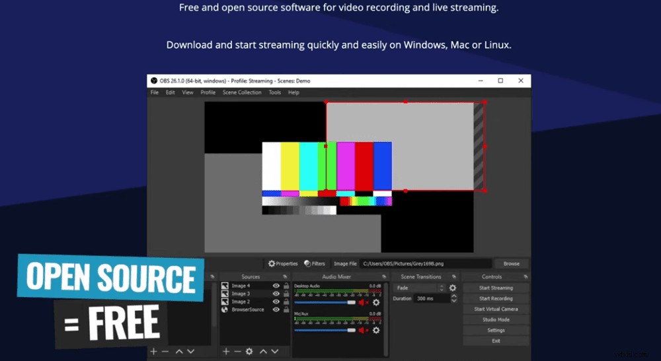Click Start Virtual Camera
661x361 pixels.
[496, 310]
